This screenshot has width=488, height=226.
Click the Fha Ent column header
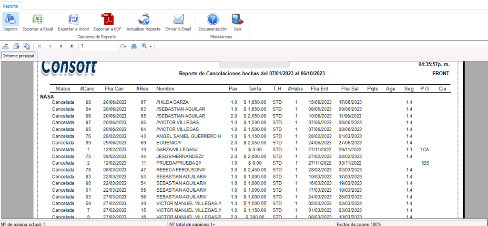[319, 89]
